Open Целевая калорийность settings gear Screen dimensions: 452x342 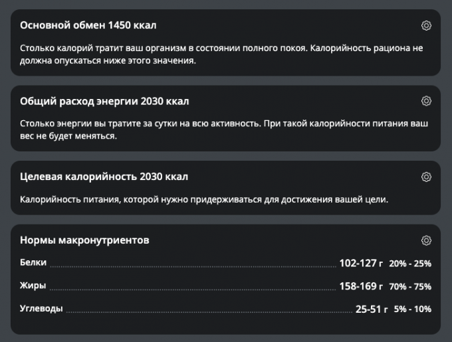click(427, 177)
